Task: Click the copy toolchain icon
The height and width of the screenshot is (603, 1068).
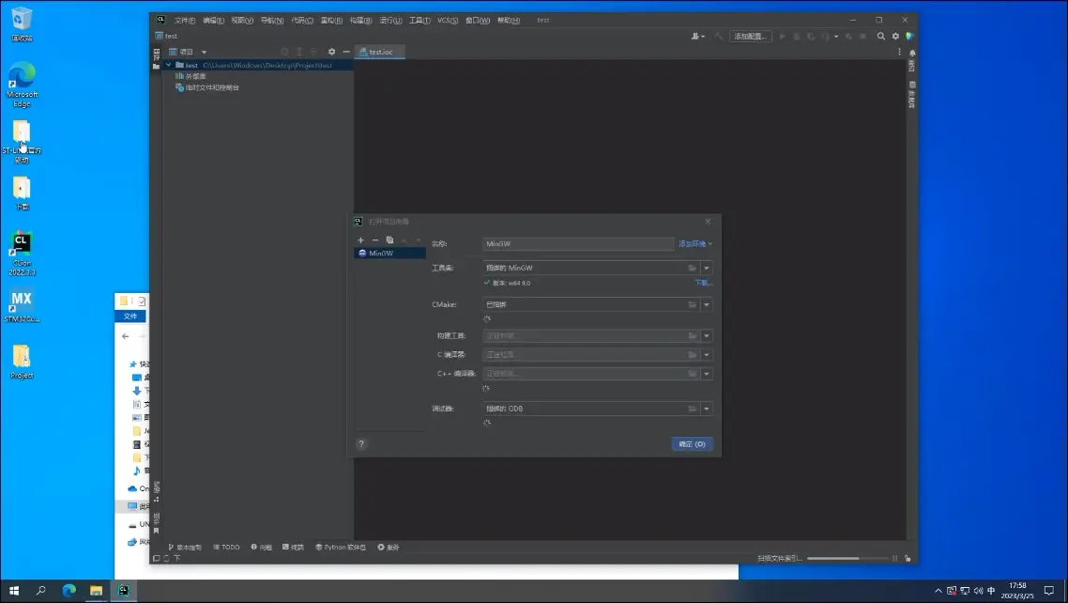Action: click(x=389, y=240)
